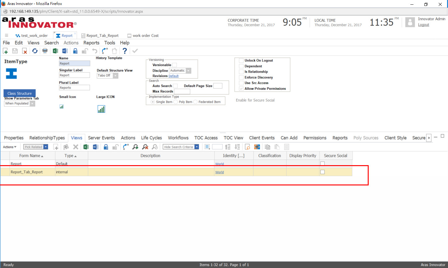The height and width of the screenshot is (268, 448).
Task: Toggle the Is Relationship checkbox
Action: point(241,72)
